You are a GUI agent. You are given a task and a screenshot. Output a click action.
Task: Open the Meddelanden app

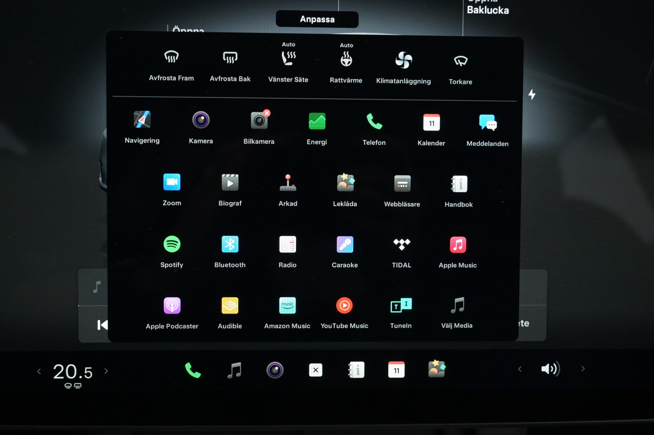pyautogui.click(x=488, y=123)
